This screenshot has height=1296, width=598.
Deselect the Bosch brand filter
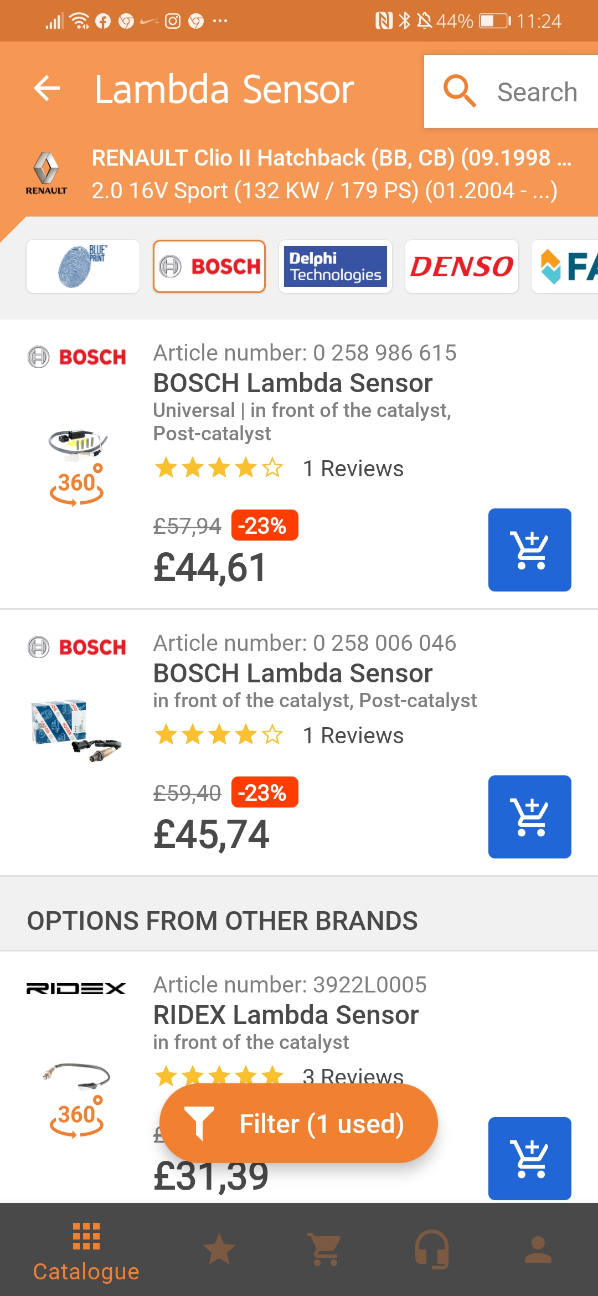[x=209, y=266]
